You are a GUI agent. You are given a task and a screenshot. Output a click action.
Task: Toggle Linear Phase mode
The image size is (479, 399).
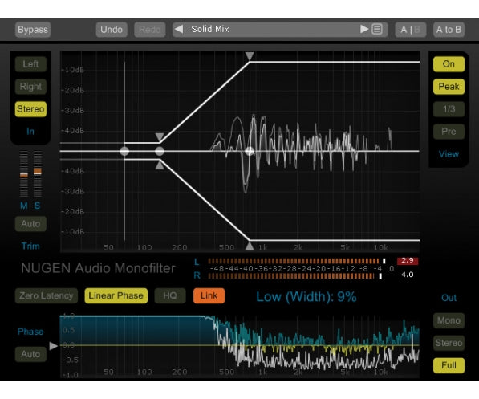[x=116, y=295]
